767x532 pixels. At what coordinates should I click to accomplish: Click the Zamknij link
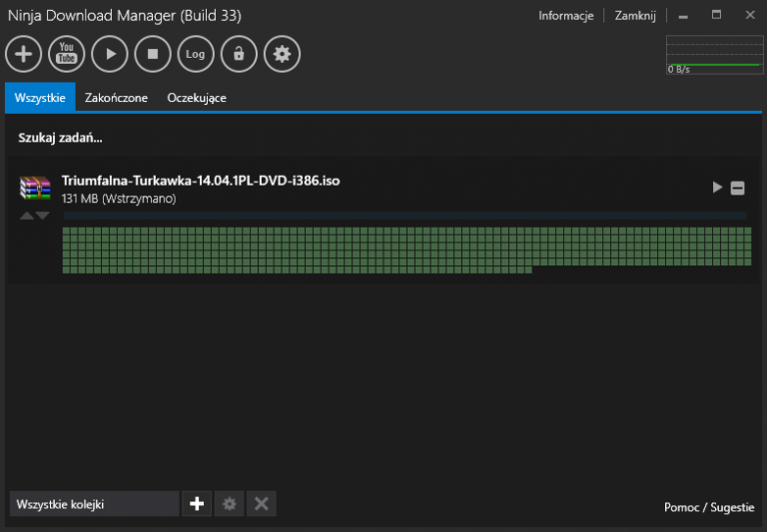635,16
